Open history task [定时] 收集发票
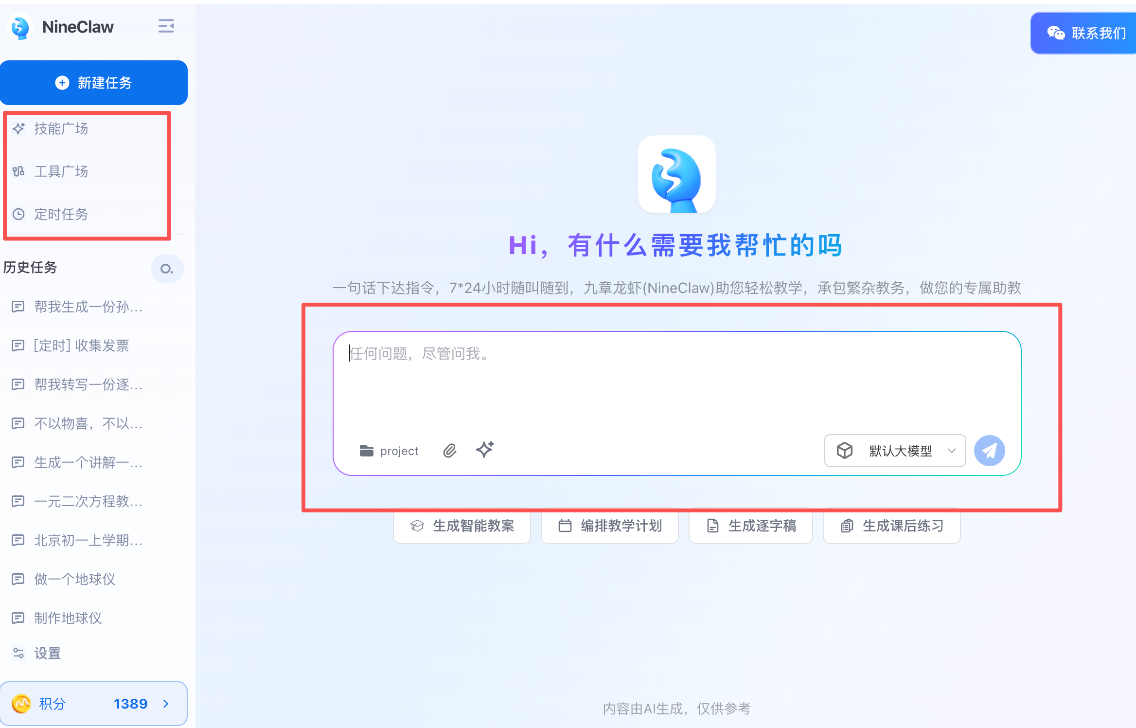The image size is (1136, 728). click(81, 346)
